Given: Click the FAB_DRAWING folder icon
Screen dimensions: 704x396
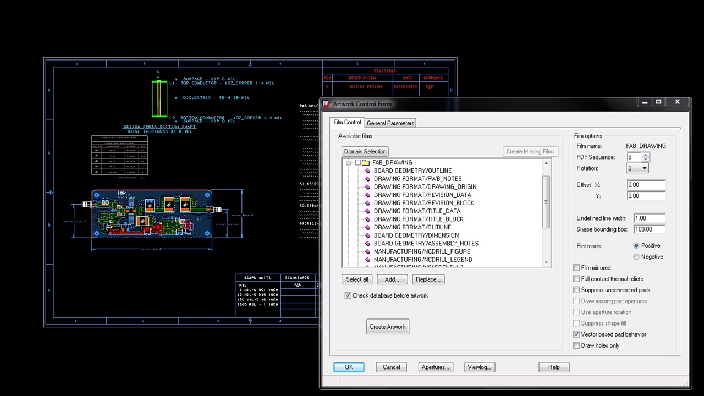Looking at the screenshot, I should point(366,163).
